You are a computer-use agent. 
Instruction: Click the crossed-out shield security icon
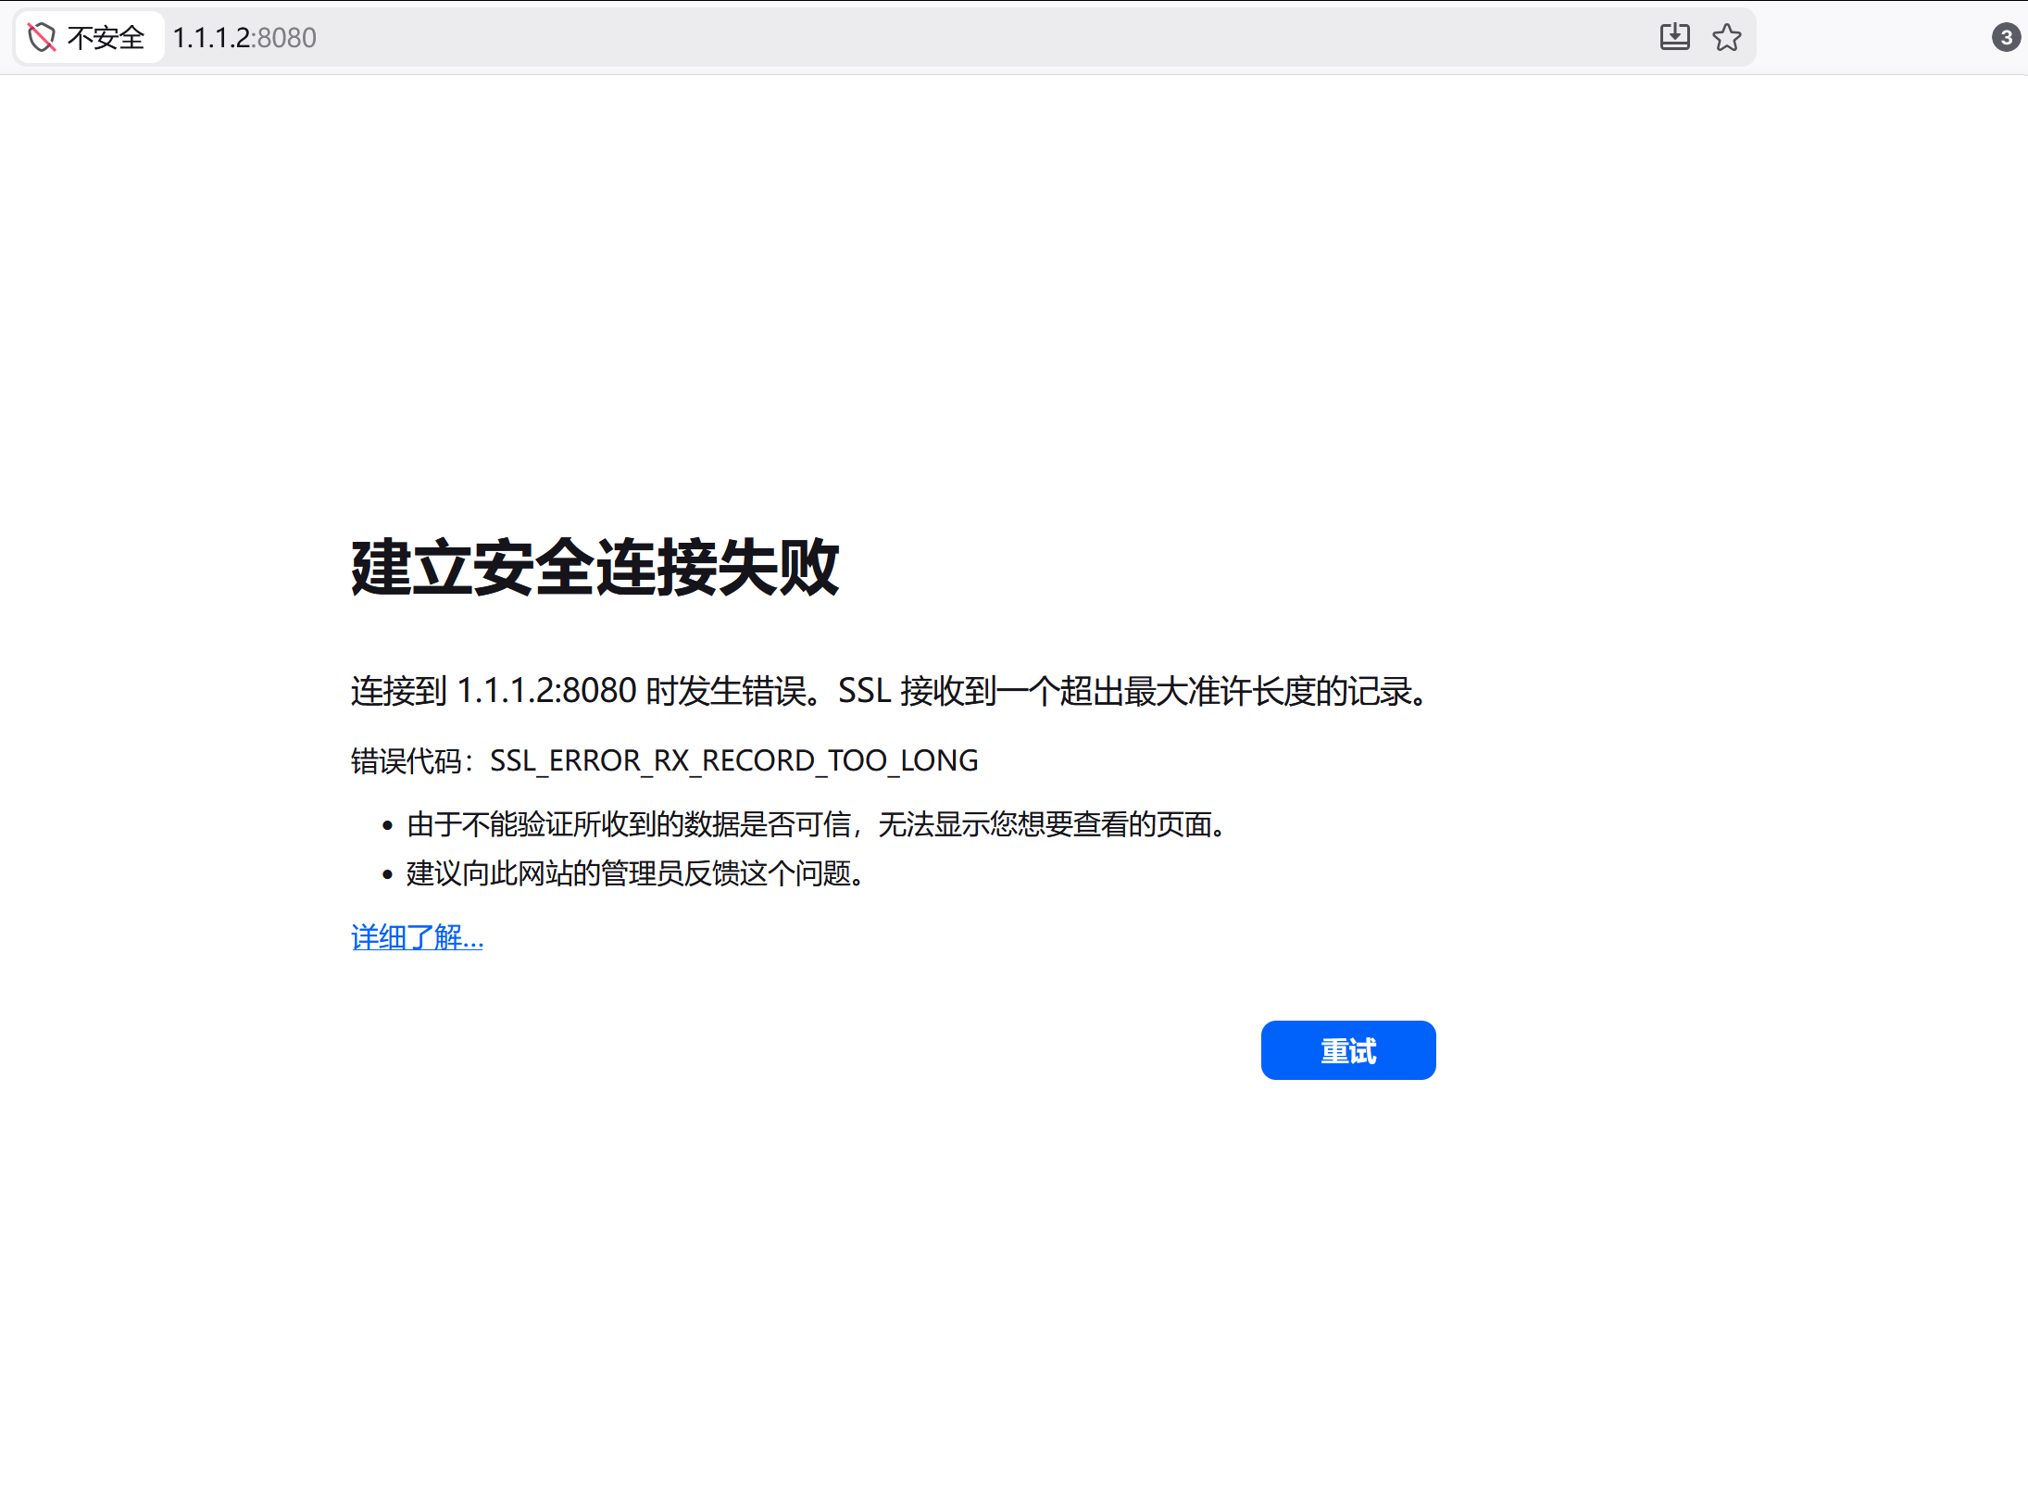pyautogui.click(x=42, y=38)
